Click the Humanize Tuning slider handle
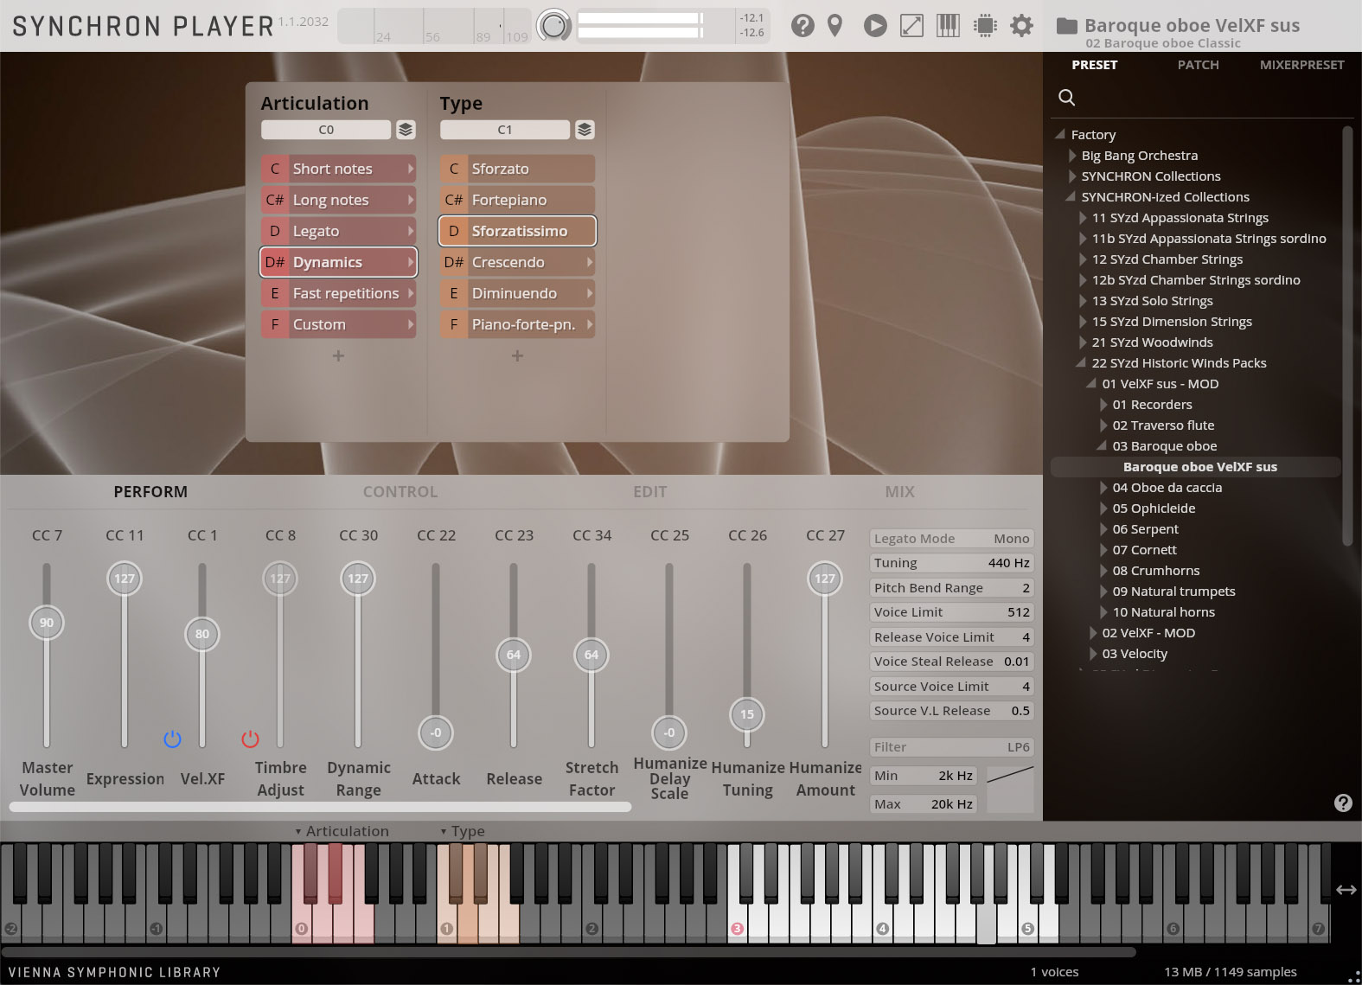1362x985 pixels. pos(747,714)
